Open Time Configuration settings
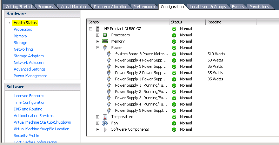This screenshot has width=279, height=145. click(29, 102)
